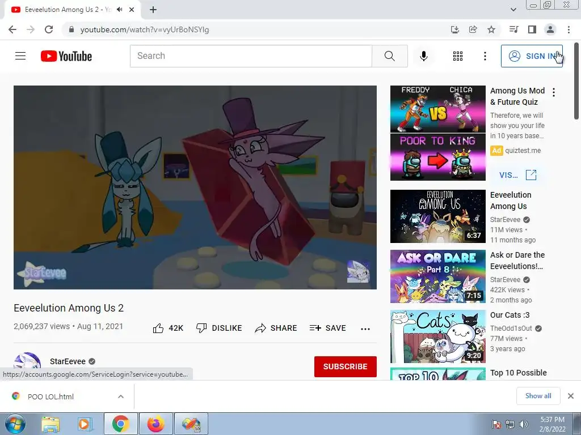
Task: Open the Chrome three-dot menu
Action: pos(569,29)
